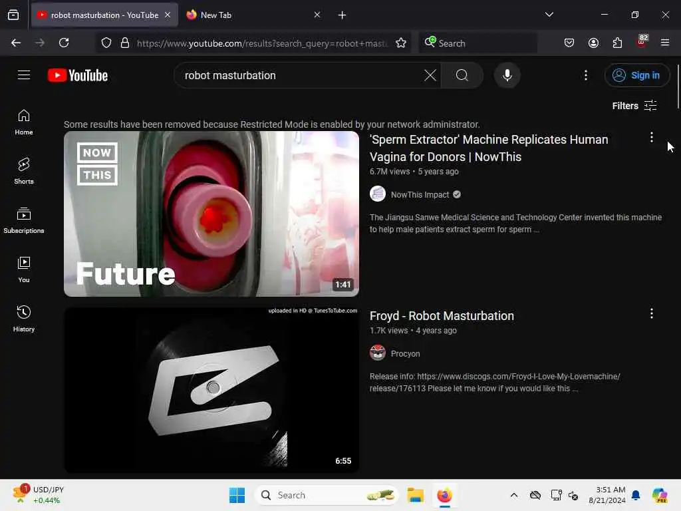
Task: Click the NowThis Impact channel avatar
Action: pos(378,194)
